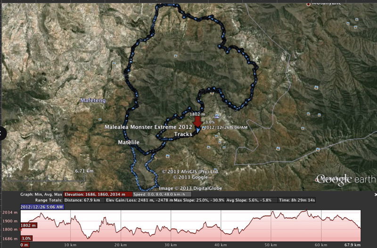
Task: Select the Motanyane red place marker
Action: click(x=309, y=4)
